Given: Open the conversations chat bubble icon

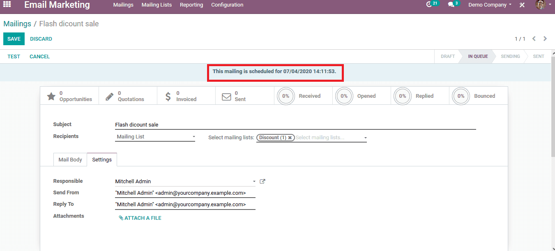Looking at the screenshot, I should (451, 5).
